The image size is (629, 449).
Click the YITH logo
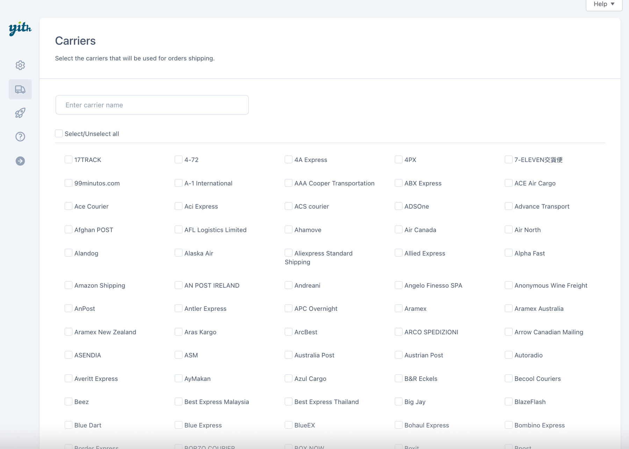20,28
